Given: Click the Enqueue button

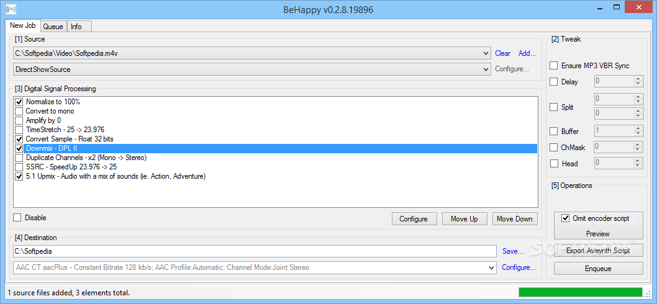Looking at the screenshot, I should click(x=599, y=269).
